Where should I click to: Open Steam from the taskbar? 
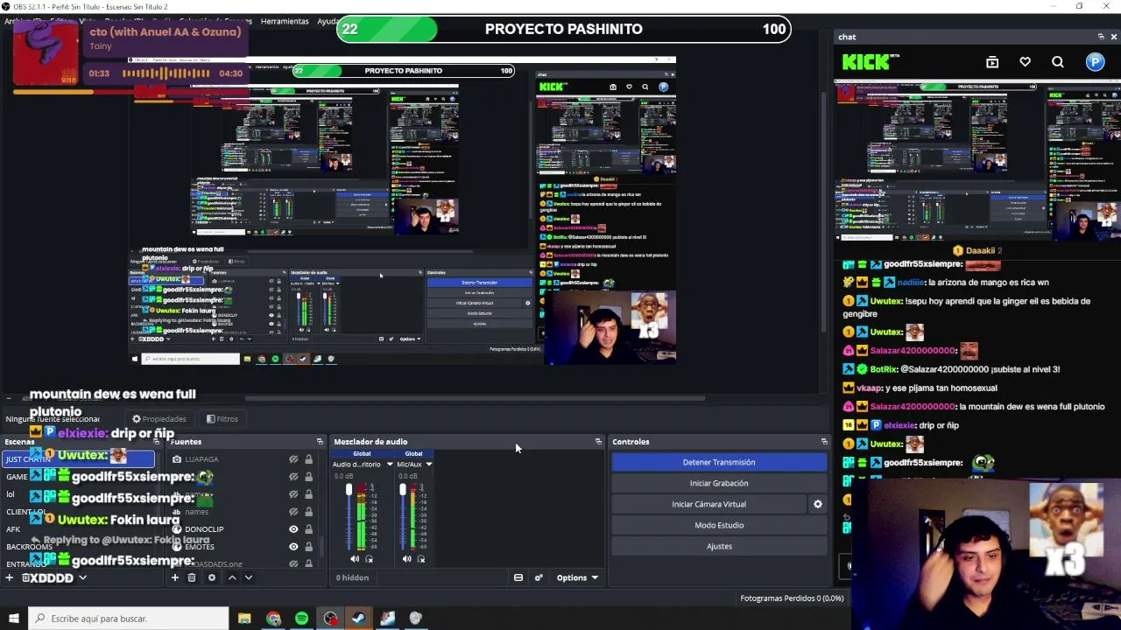click(358, 619)
